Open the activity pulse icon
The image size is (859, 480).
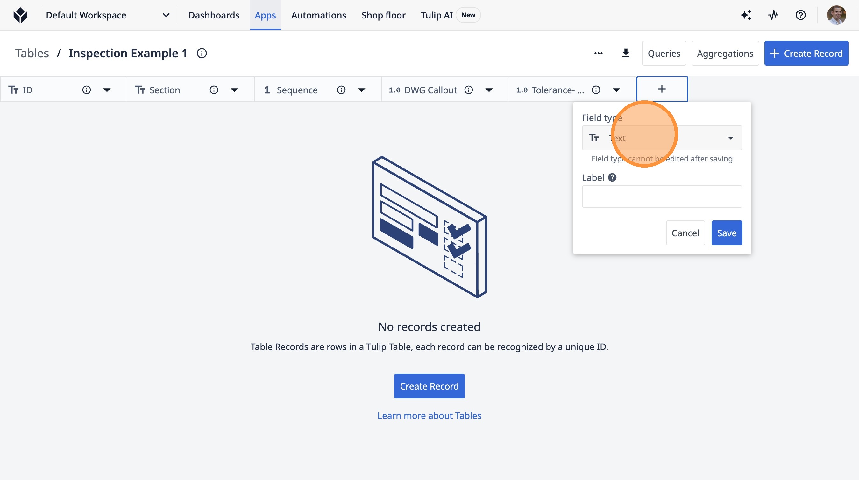point(773,15)
